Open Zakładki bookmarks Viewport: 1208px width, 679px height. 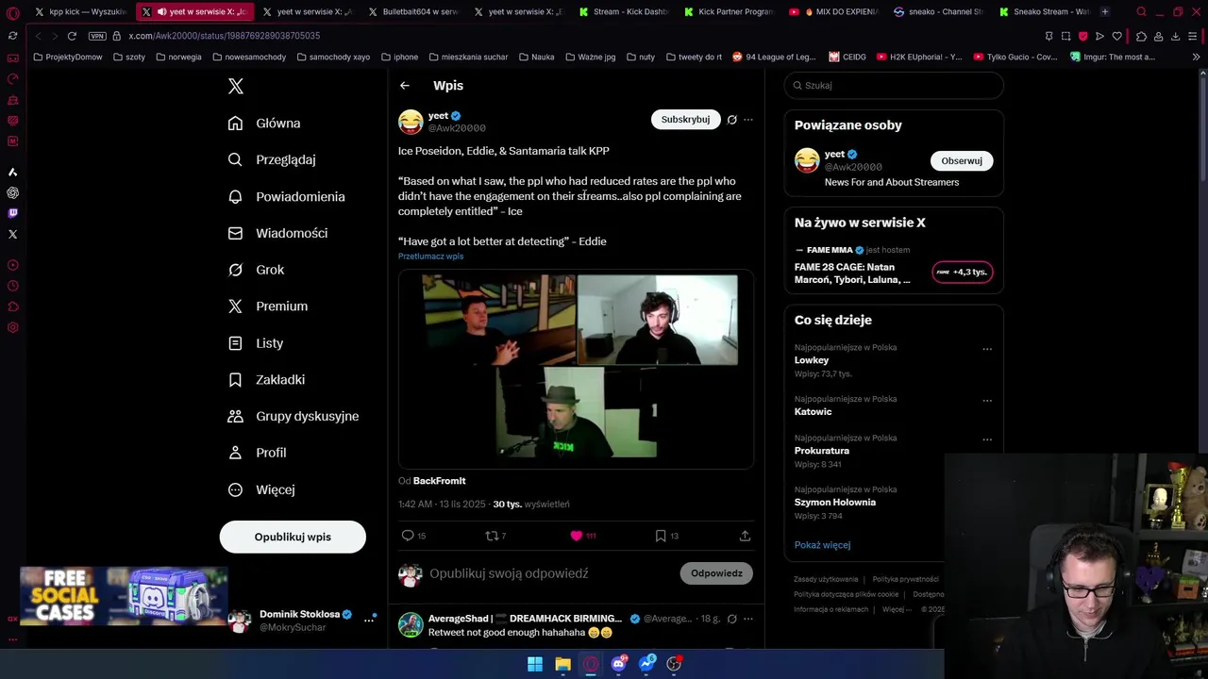(x=266, y=380)
